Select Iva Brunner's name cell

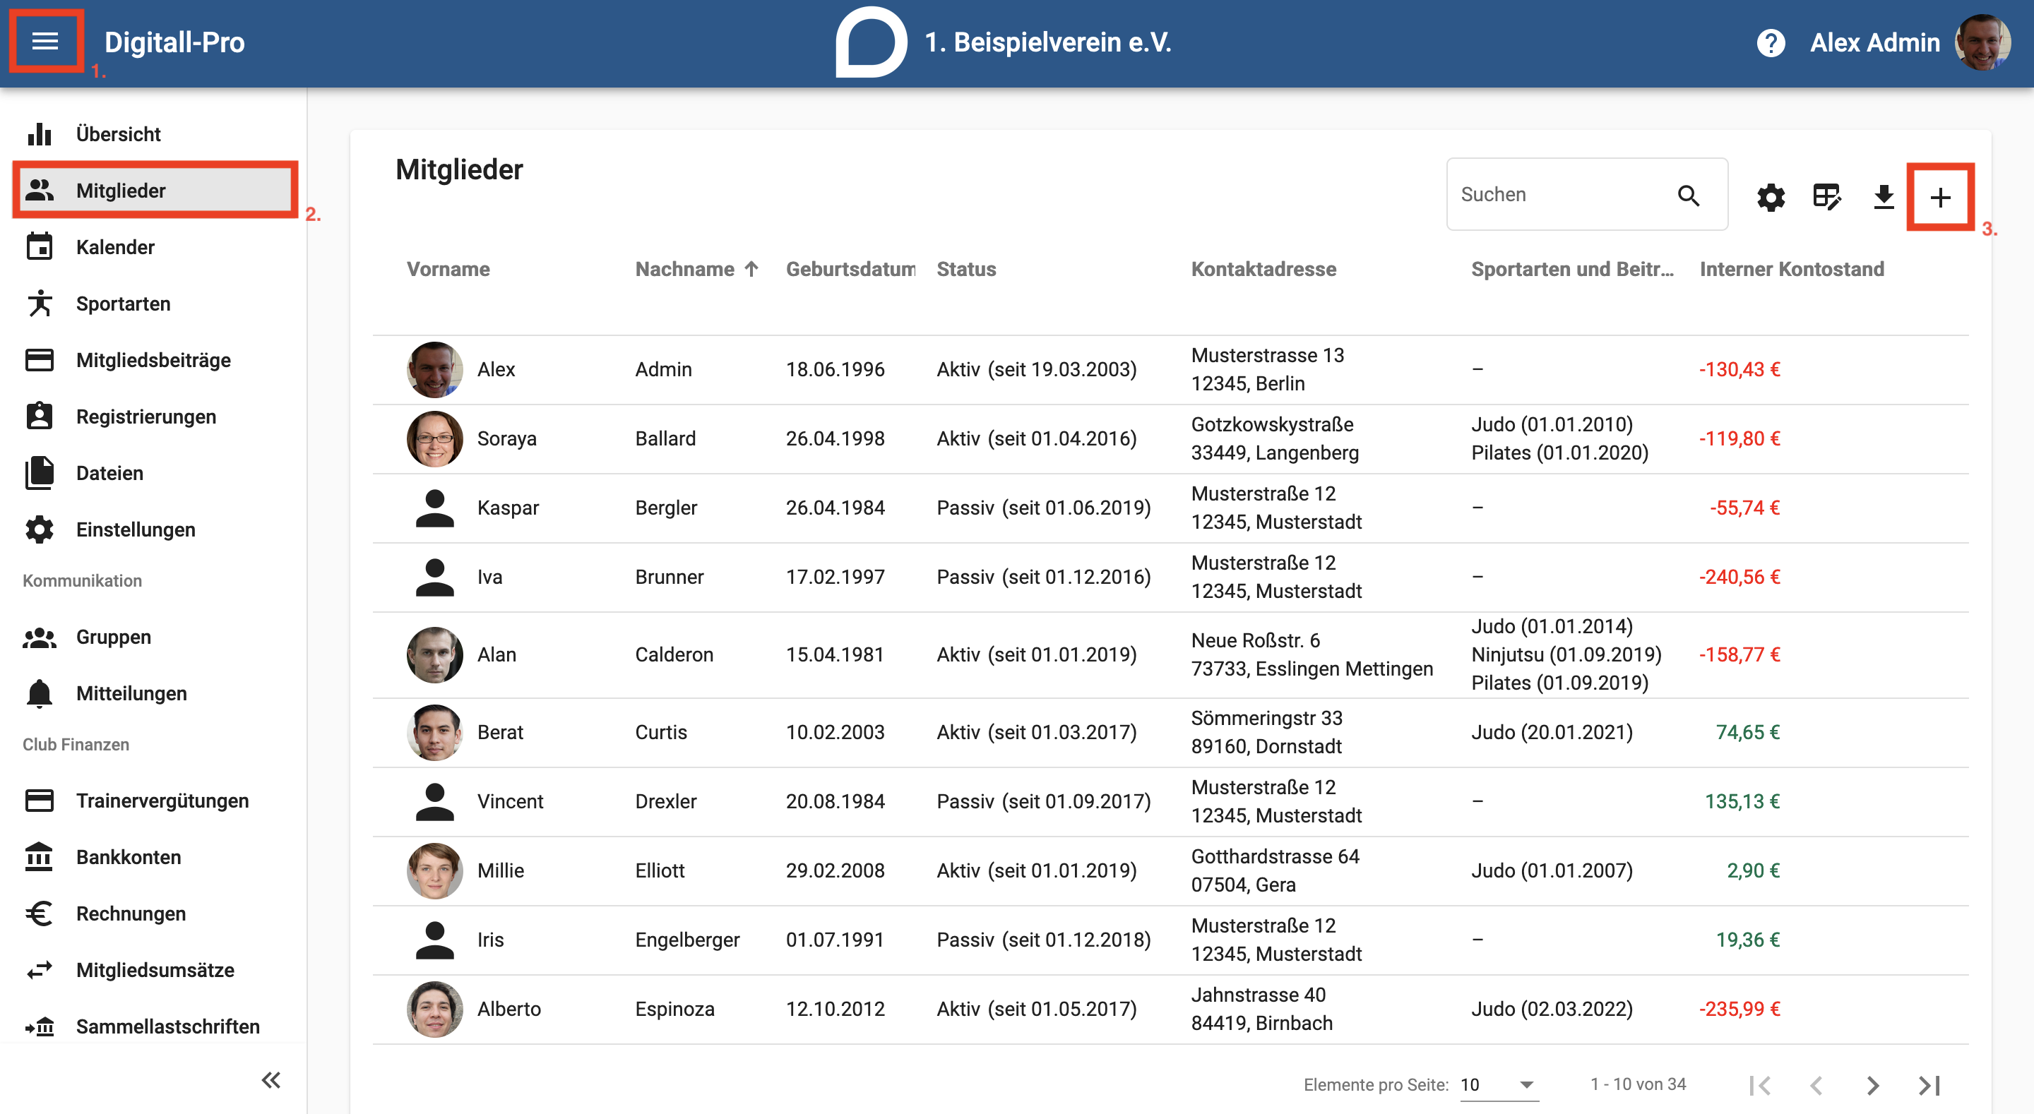pyautogui.click(x=489, y=576)
